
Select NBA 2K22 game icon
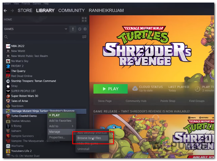8,46
